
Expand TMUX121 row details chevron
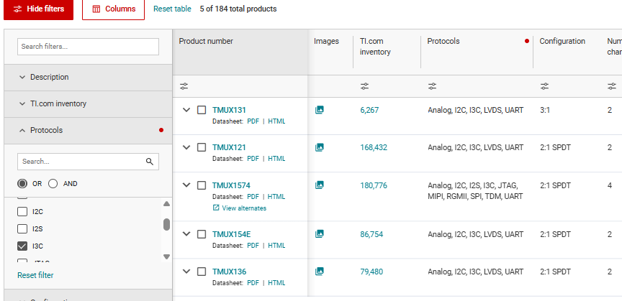[x=186, y=147]
